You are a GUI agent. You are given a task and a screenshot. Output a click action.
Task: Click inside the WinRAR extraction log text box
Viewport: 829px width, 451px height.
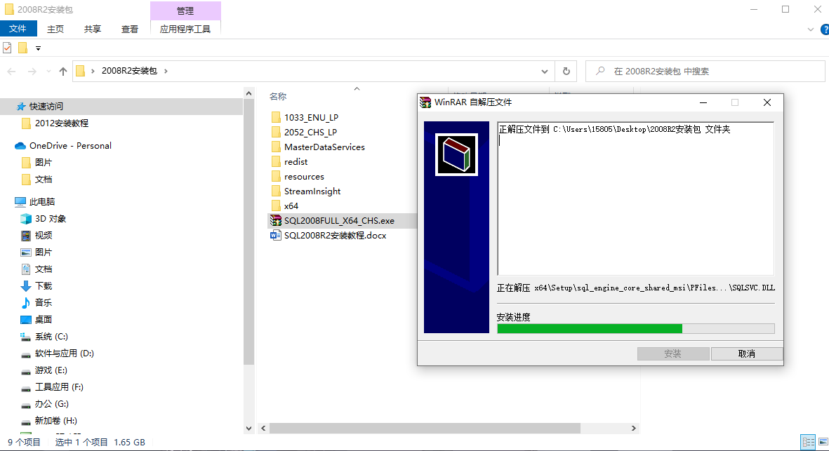click(635, 198)
